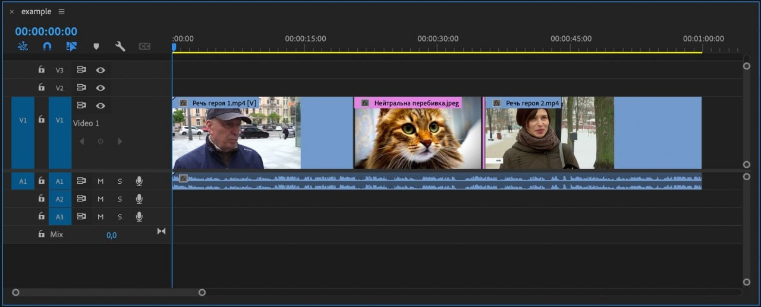Screen dimensions: 761x307
Task: Toggle lock on track V1
Action: tap(41, 119)
